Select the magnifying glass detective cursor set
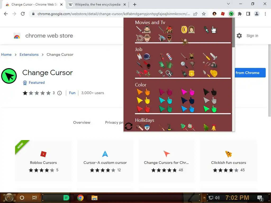This screenshot has height=203, width=271. coord(188,65)
